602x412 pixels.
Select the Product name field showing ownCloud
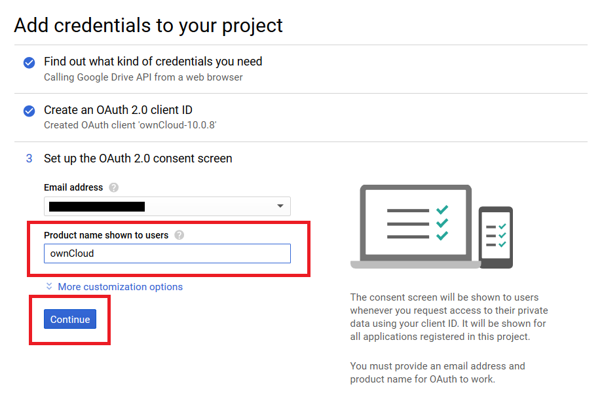[167, 253]
